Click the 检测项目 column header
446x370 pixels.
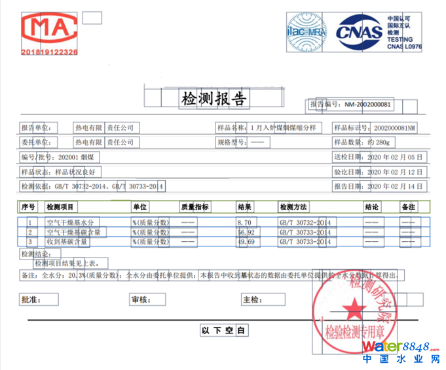coord(62,207)
